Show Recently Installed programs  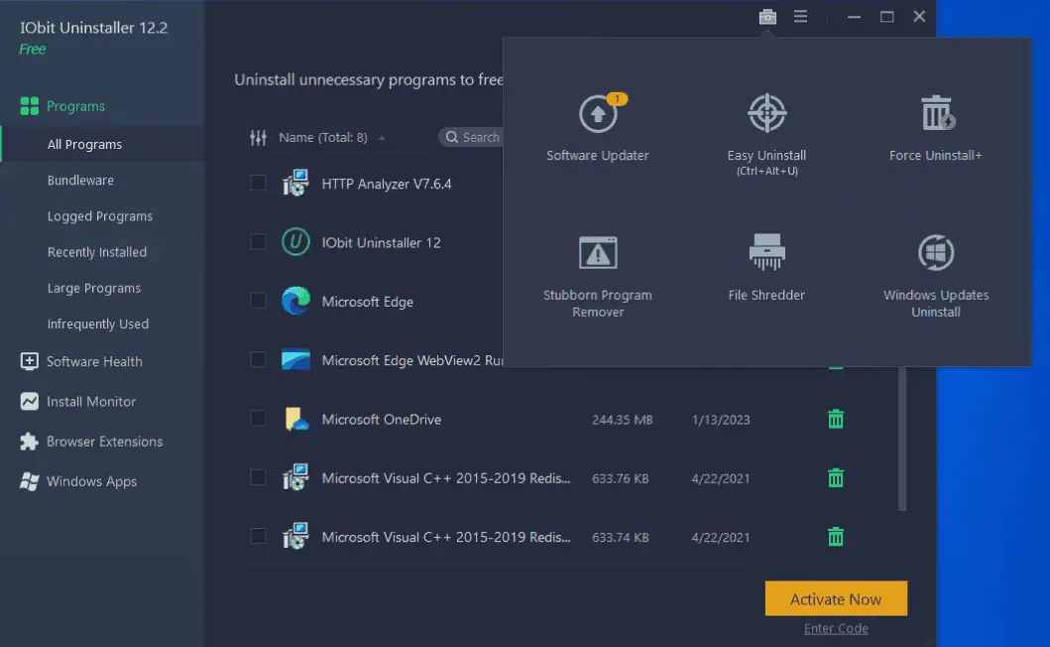coord(97,252)
